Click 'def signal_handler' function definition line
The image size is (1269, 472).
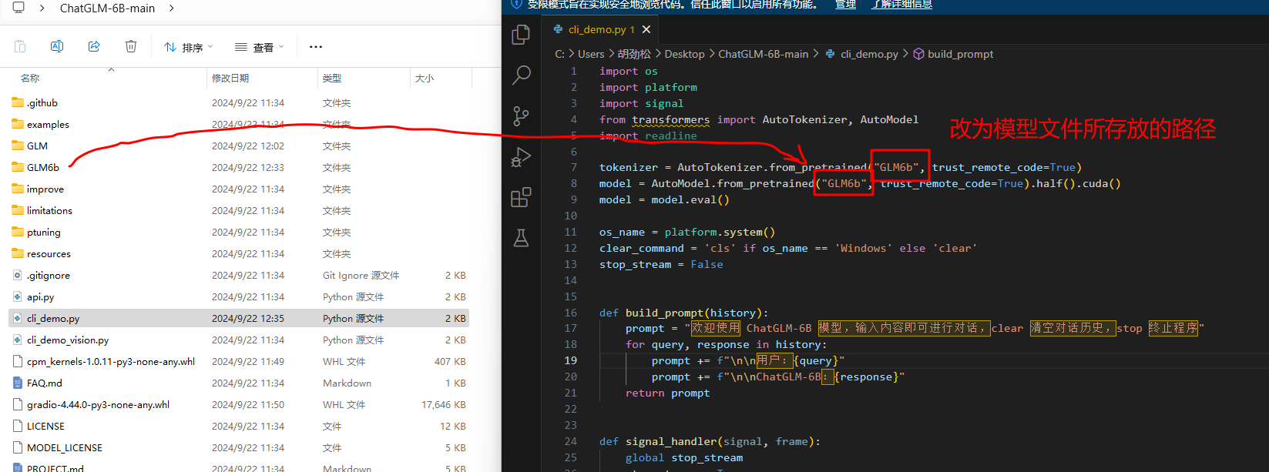(710, 441)
